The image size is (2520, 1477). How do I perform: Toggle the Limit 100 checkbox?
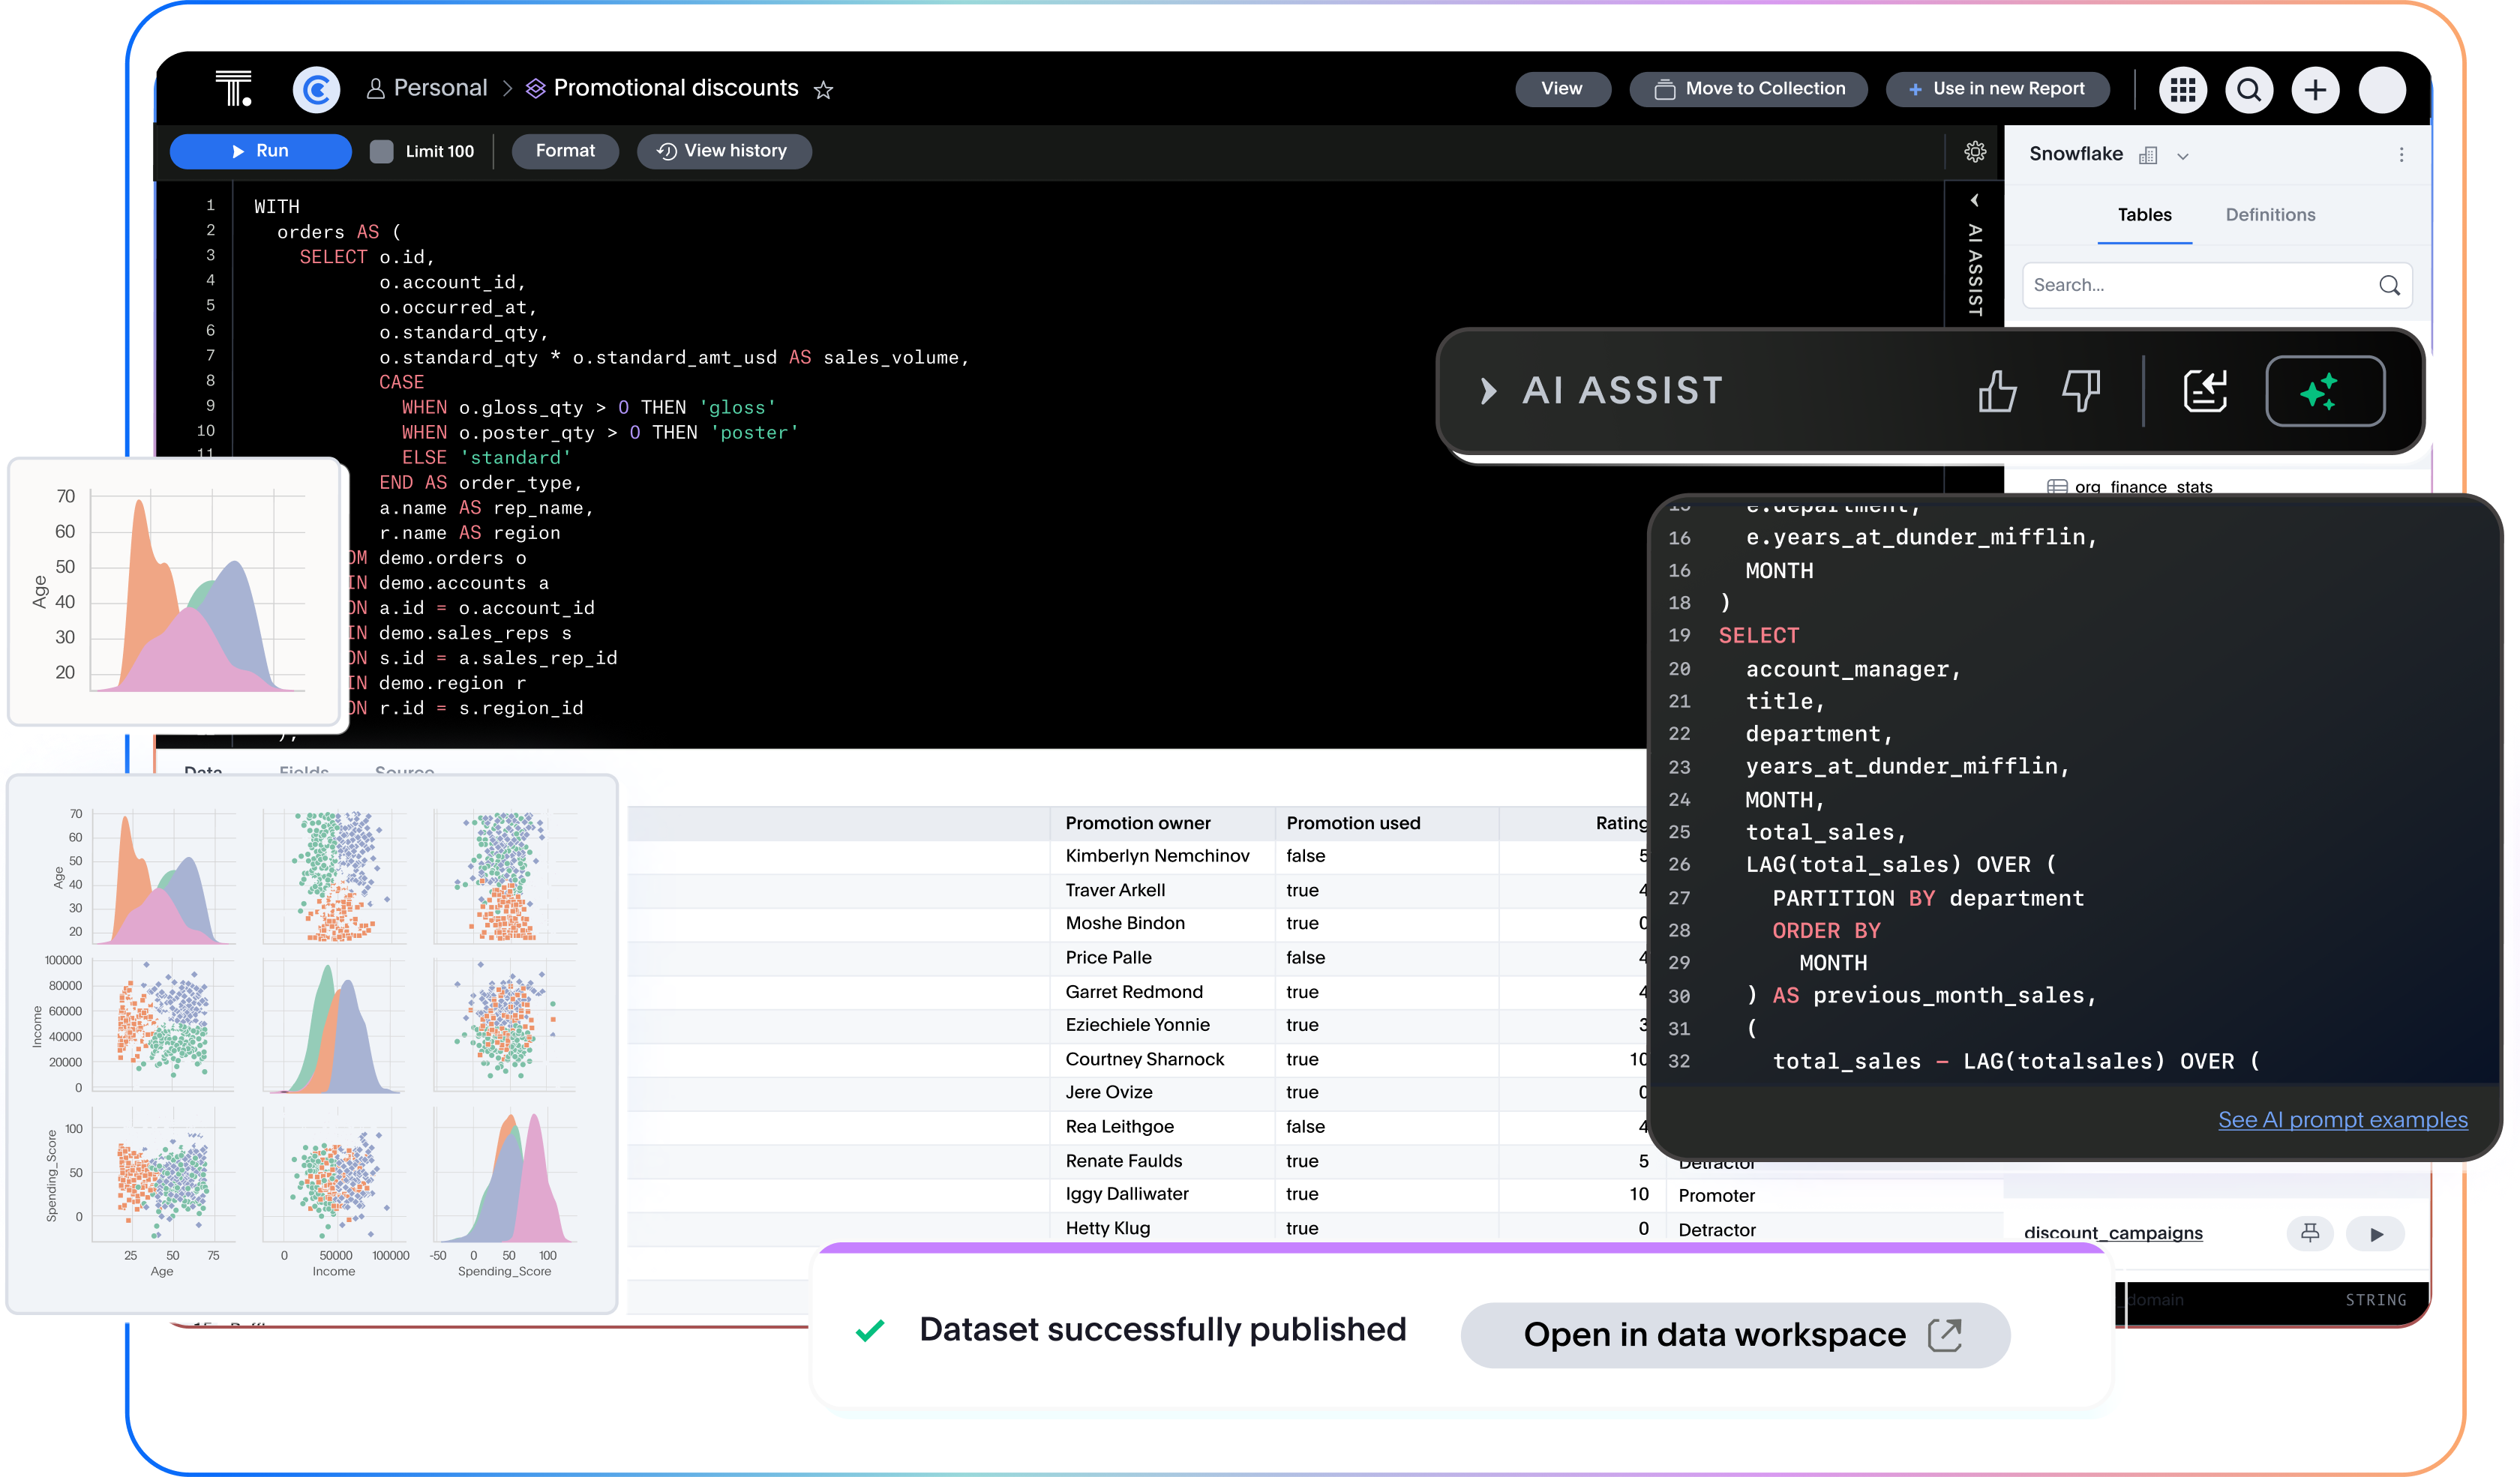[x=383, y=151]
